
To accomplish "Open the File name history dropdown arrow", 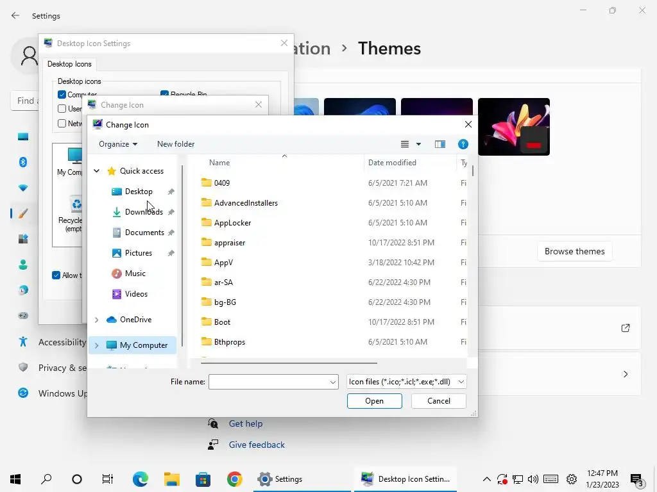I will [333, 382].
